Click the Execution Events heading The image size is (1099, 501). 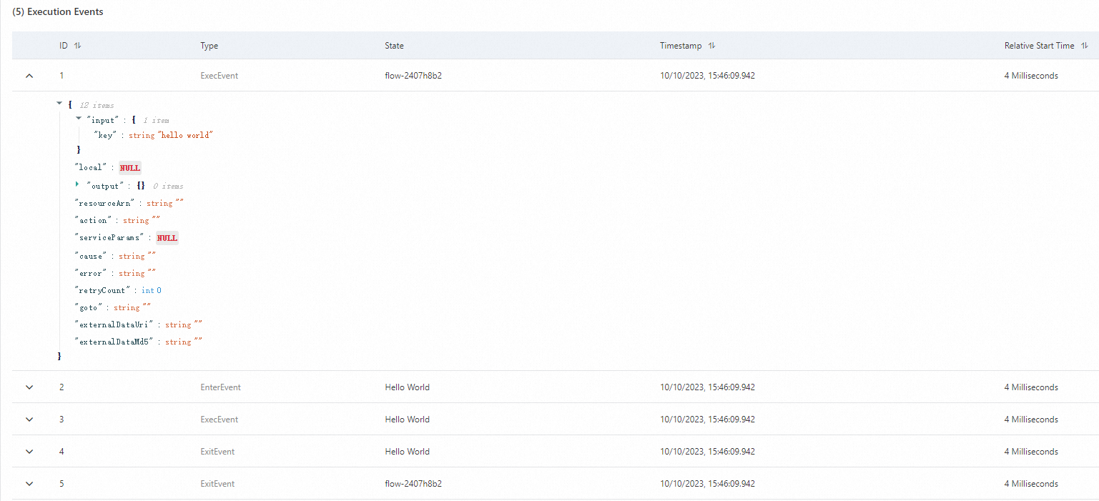58,11
